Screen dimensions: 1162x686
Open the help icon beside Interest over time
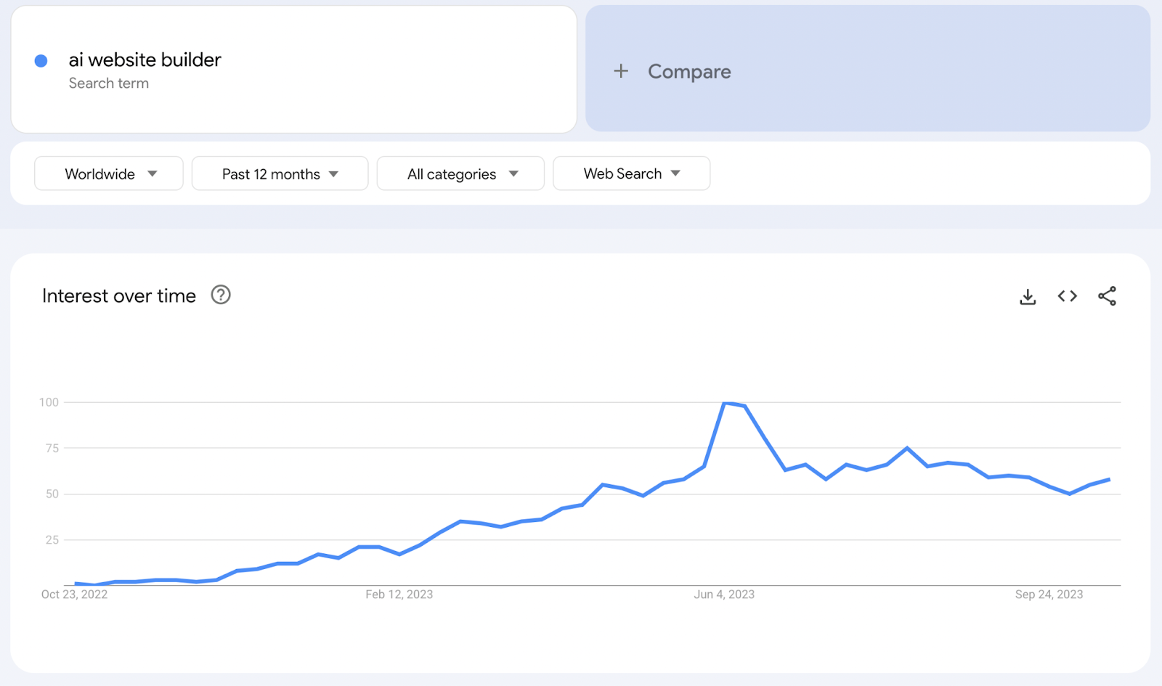point(221,295)
